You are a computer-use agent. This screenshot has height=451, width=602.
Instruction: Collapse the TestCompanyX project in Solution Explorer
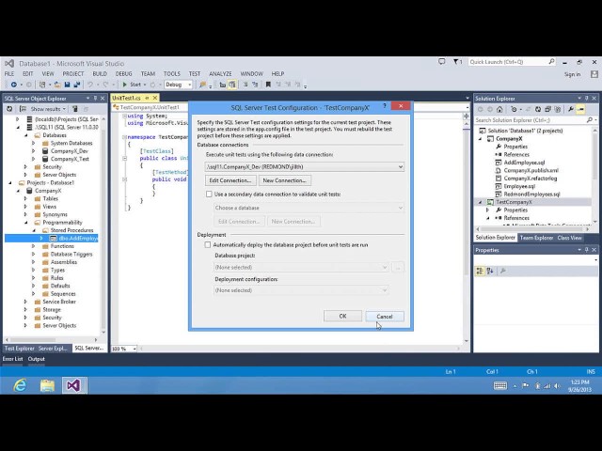(480, 202)
